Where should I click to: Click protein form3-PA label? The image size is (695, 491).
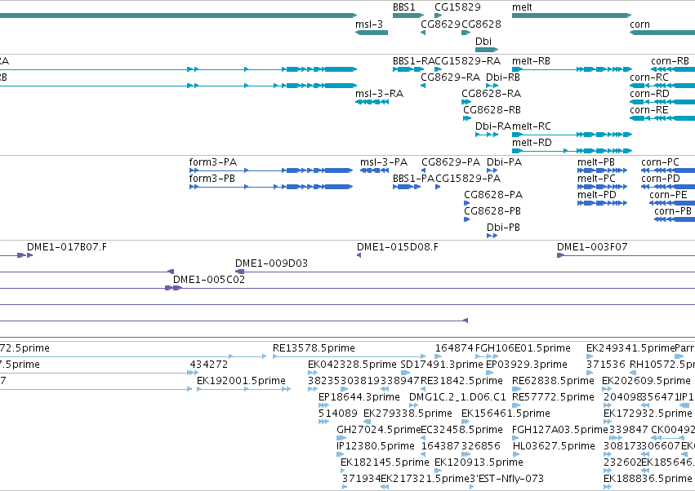pos(213,162)
